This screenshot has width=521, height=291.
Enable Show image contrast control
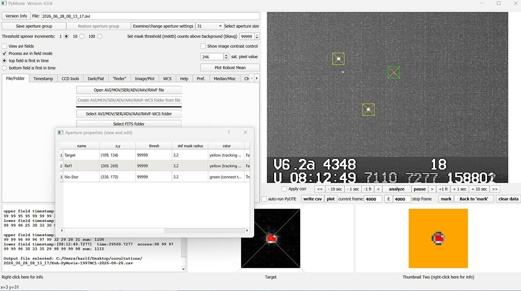coord(203,46)
